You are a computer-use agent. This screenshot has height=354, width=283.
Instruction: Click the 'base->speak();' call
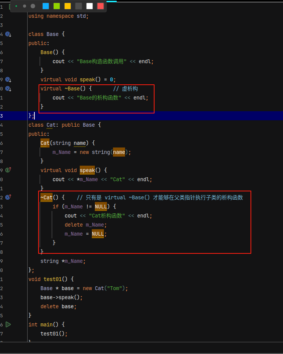62,298
